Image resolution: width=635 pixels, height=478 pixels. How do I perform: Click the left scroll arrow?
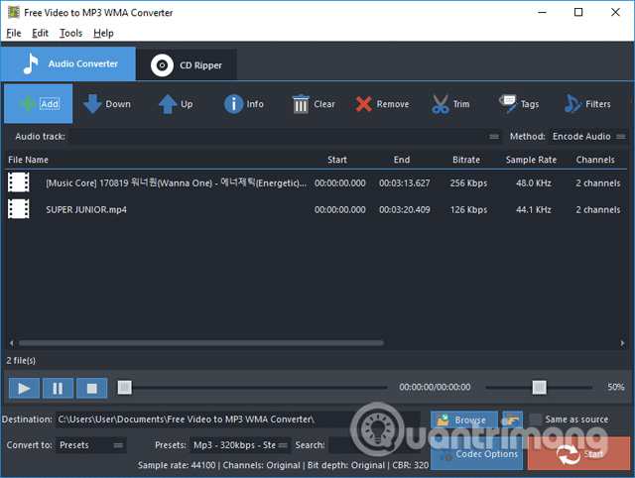point(11,343)
